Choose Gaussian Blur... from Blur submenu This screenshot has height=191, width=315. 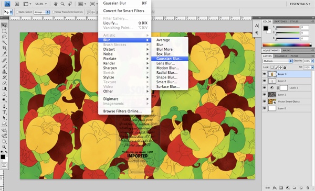point(170,59)
